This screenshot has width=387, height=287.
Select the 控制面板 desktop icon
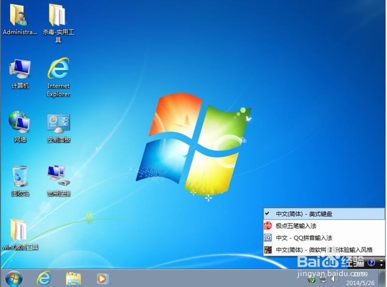point(59,128)
